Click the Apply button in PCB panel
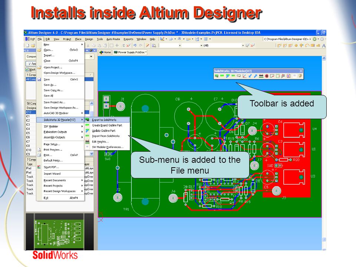Viewport: 356px width, 267px height. 31,63
